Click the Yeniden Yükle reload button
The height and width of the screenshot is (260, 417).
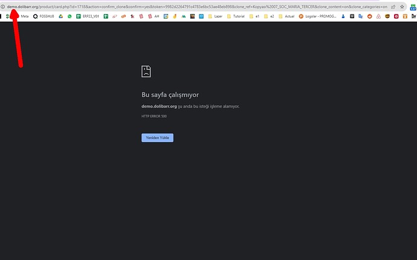pos(157,138)
